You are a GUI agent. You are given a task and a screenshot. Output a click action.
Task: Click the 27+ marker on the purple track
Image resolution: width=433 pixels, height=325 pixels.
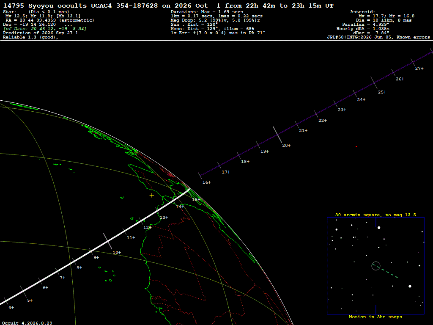coord(419,68)
